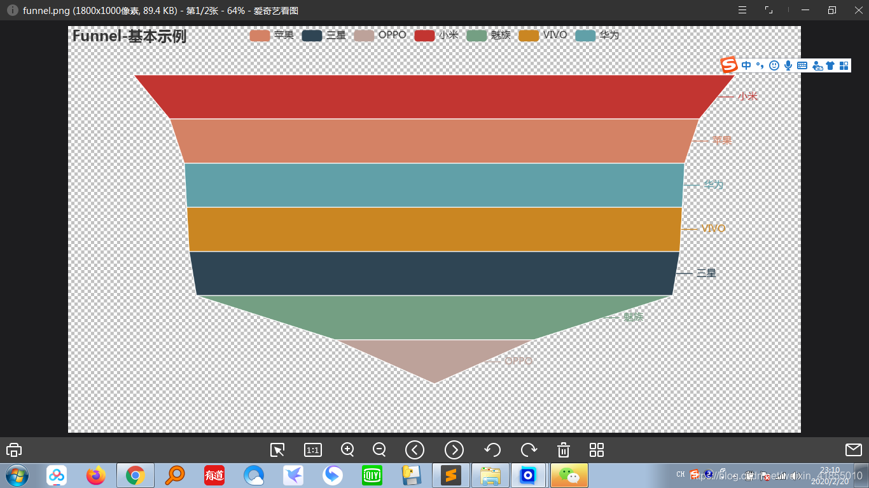Launch Firefox from the taskbar

click(x=96, y=475)
